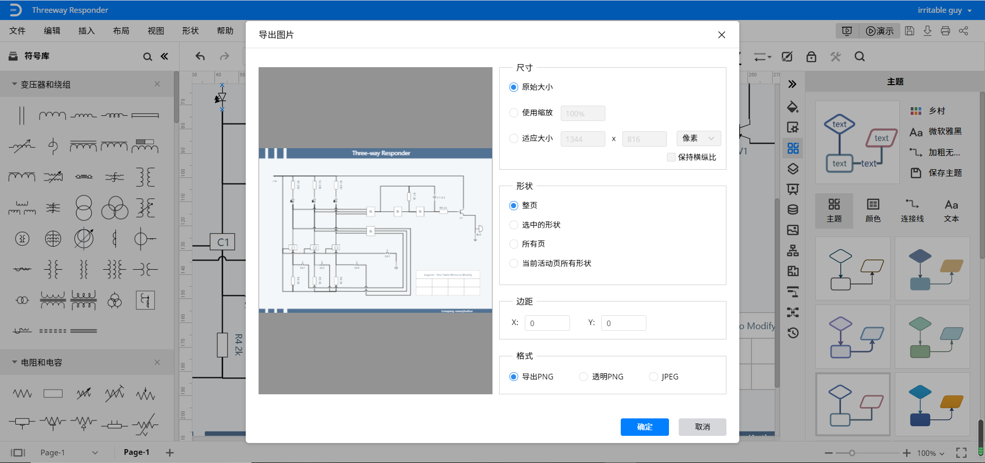Select the 所有页 radio option
985x463 pixels.
[514, 244]
